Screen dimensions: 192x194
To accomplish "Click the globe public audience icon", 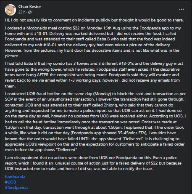I will point(30,12).
